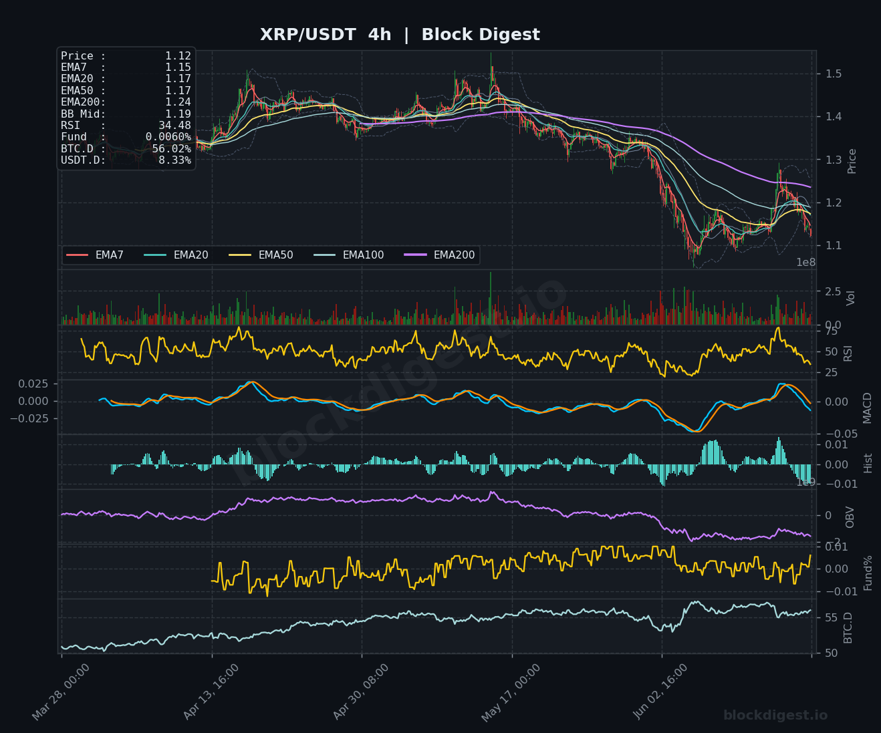
Task: Click the blockdigest.io footer text
Action: [x=775, y=716]
